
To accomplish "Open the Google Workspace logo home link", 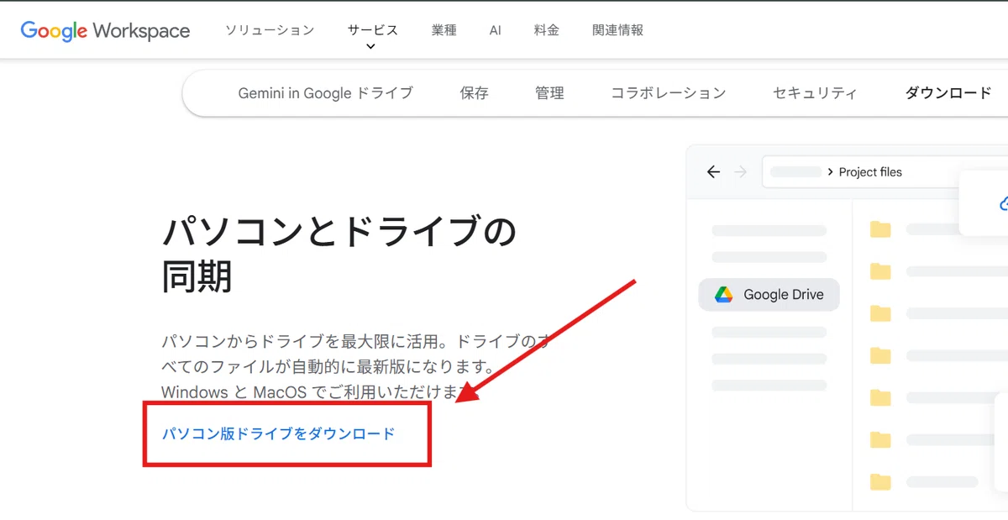I will pos(105,31).
